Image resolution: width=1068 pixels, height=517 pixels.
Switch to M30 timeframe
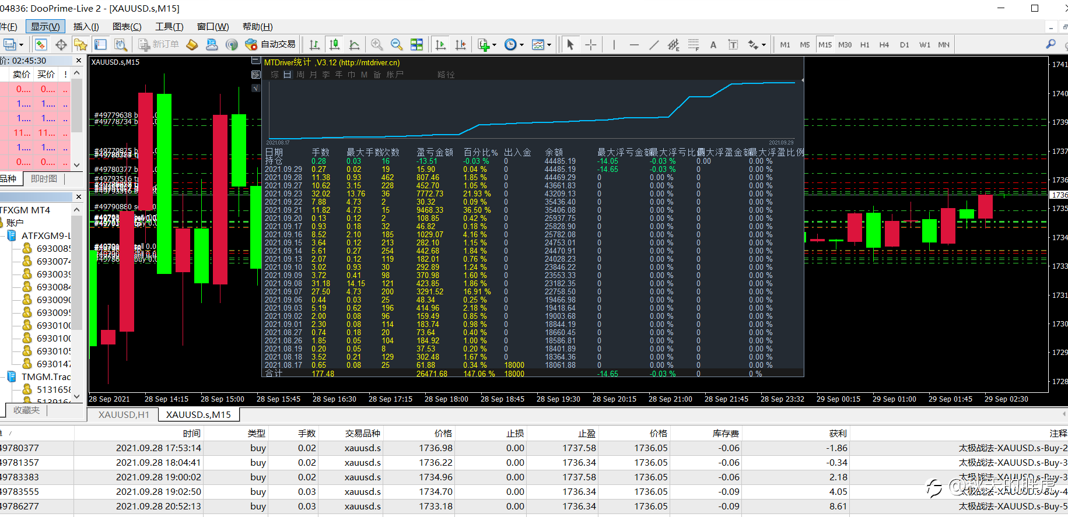[845, 45]
